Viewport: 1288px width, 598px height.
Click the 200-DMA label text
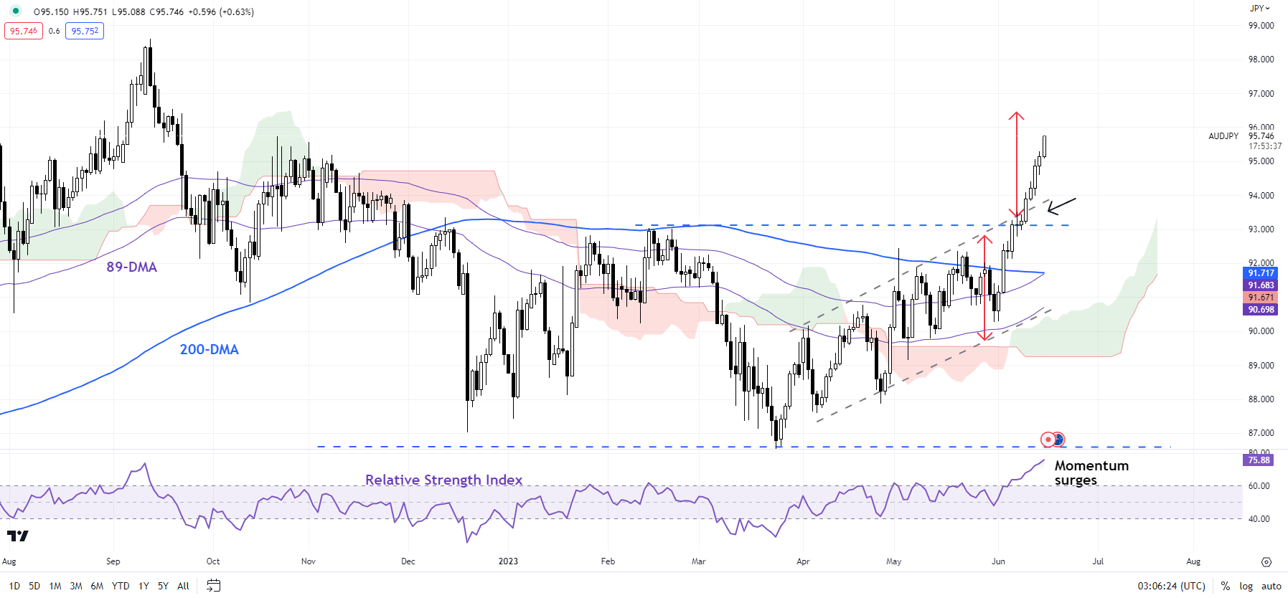pyautogui.click(x=209, y=349)
